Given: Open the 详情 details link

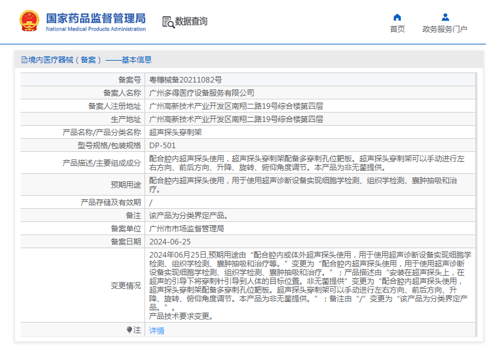Looking at the screenshot, I should click(x=156, y=331).
